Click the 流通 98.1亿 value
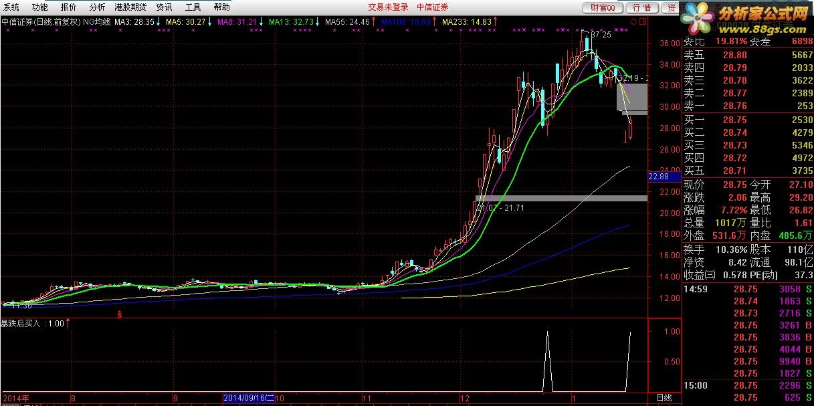This screenshot has height=406, width=814. pyautogui.click(x=798, y=262)
